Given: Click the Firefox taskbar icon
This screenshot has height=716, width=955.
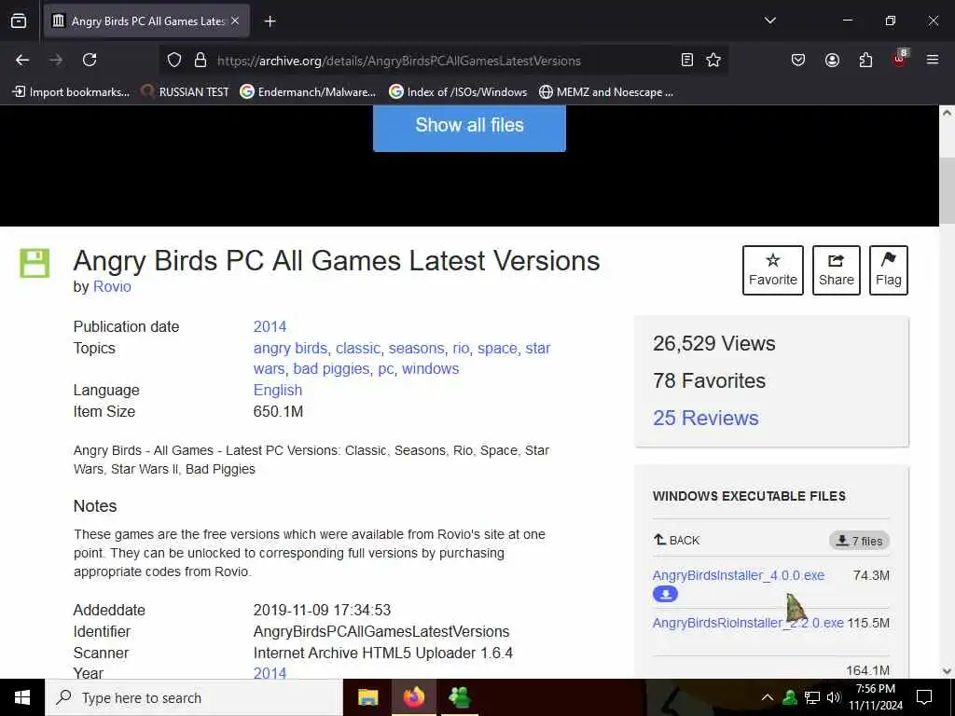Looking at the screenshot, I should pos(414,697).
